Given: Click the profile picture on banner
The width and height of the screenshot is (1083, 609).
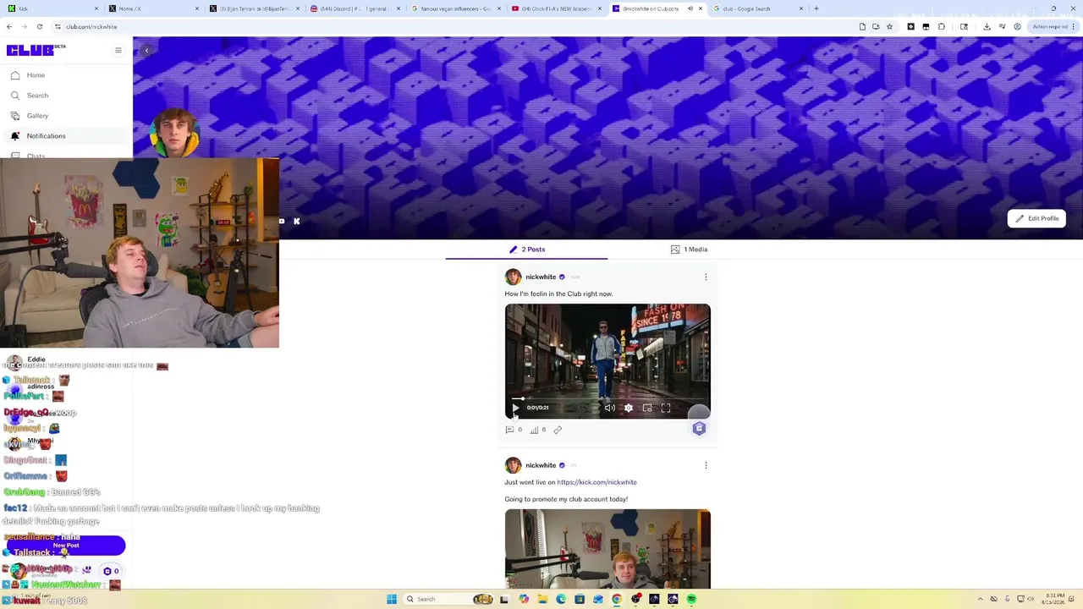Looking at the screenshot, I should (175, 134).
